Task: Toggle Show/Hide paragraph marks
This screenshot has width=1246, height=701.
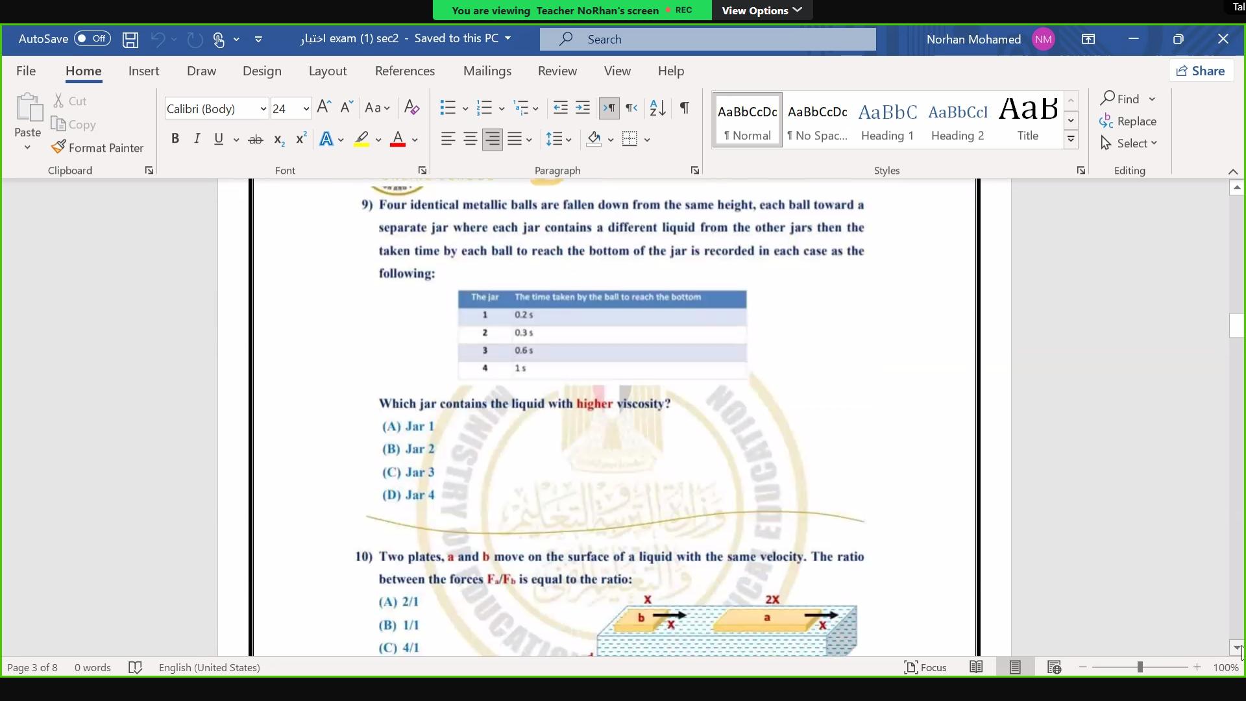Action: (x=684, y=108)
